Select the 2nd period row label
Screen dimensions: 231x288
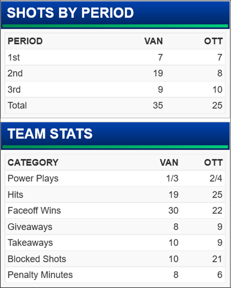point(15,73)
